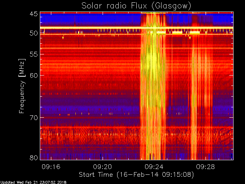
Task: Click the '60' frequency tick label
Action: [x=34, y=76]
